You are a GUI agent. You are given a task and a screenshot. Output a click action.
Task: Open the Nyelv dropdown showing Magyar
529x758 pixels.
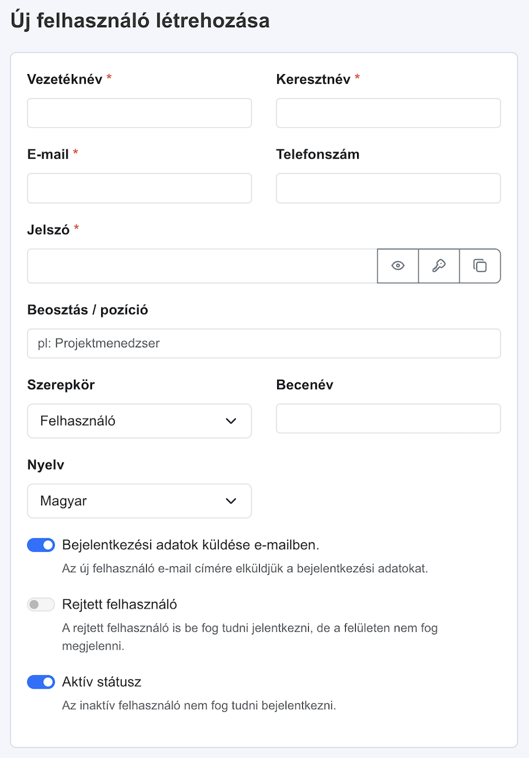click(x=139, y=501)
